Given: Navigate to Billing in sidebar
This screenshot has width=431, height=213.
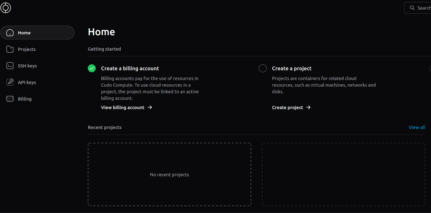Looking at the screenshot, I should [25, 99].
